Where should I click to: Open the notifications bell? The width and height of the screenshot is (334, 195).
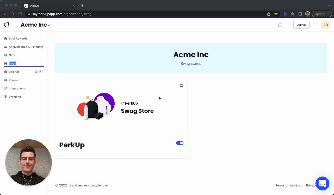point(280,25)
